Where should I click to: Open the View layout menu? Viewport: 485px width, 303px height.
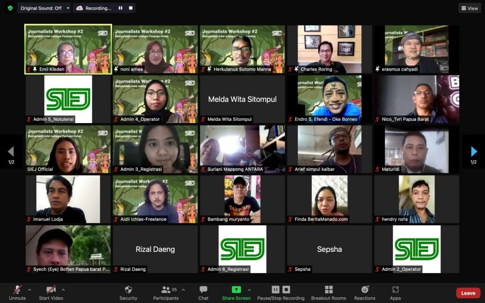click(x=469, y=8)
